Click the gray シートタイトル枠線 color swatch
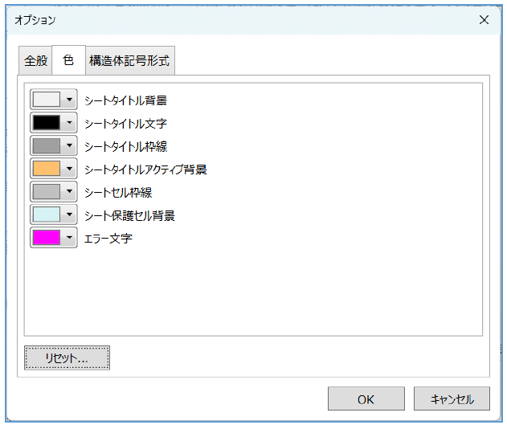Viewport: 507px width, 429px height. coord(46,145)
